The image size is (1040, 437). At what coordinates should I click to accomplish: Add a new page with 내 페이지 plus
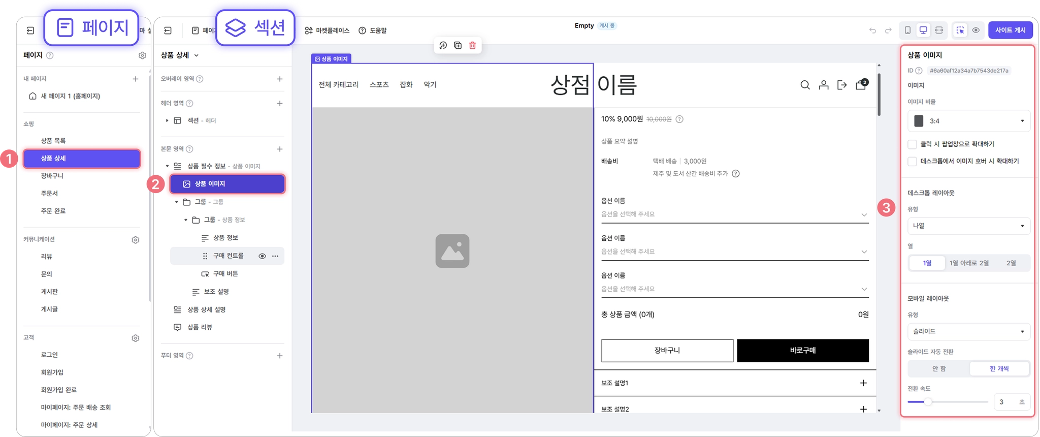coord(136,79)
